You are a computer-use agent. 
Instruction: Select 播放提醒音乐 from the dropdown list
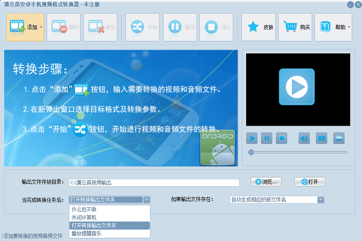(x=110, y=233)
